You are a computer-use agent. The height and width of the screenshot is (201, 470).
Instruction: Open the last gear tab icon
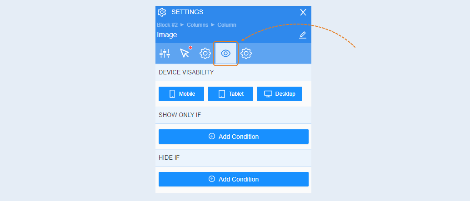pos(246,54)
